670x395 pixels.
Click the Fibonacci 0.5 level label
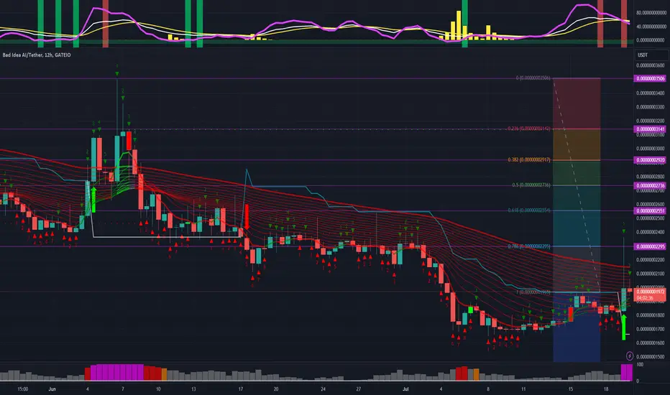click(x=531, y=185)
